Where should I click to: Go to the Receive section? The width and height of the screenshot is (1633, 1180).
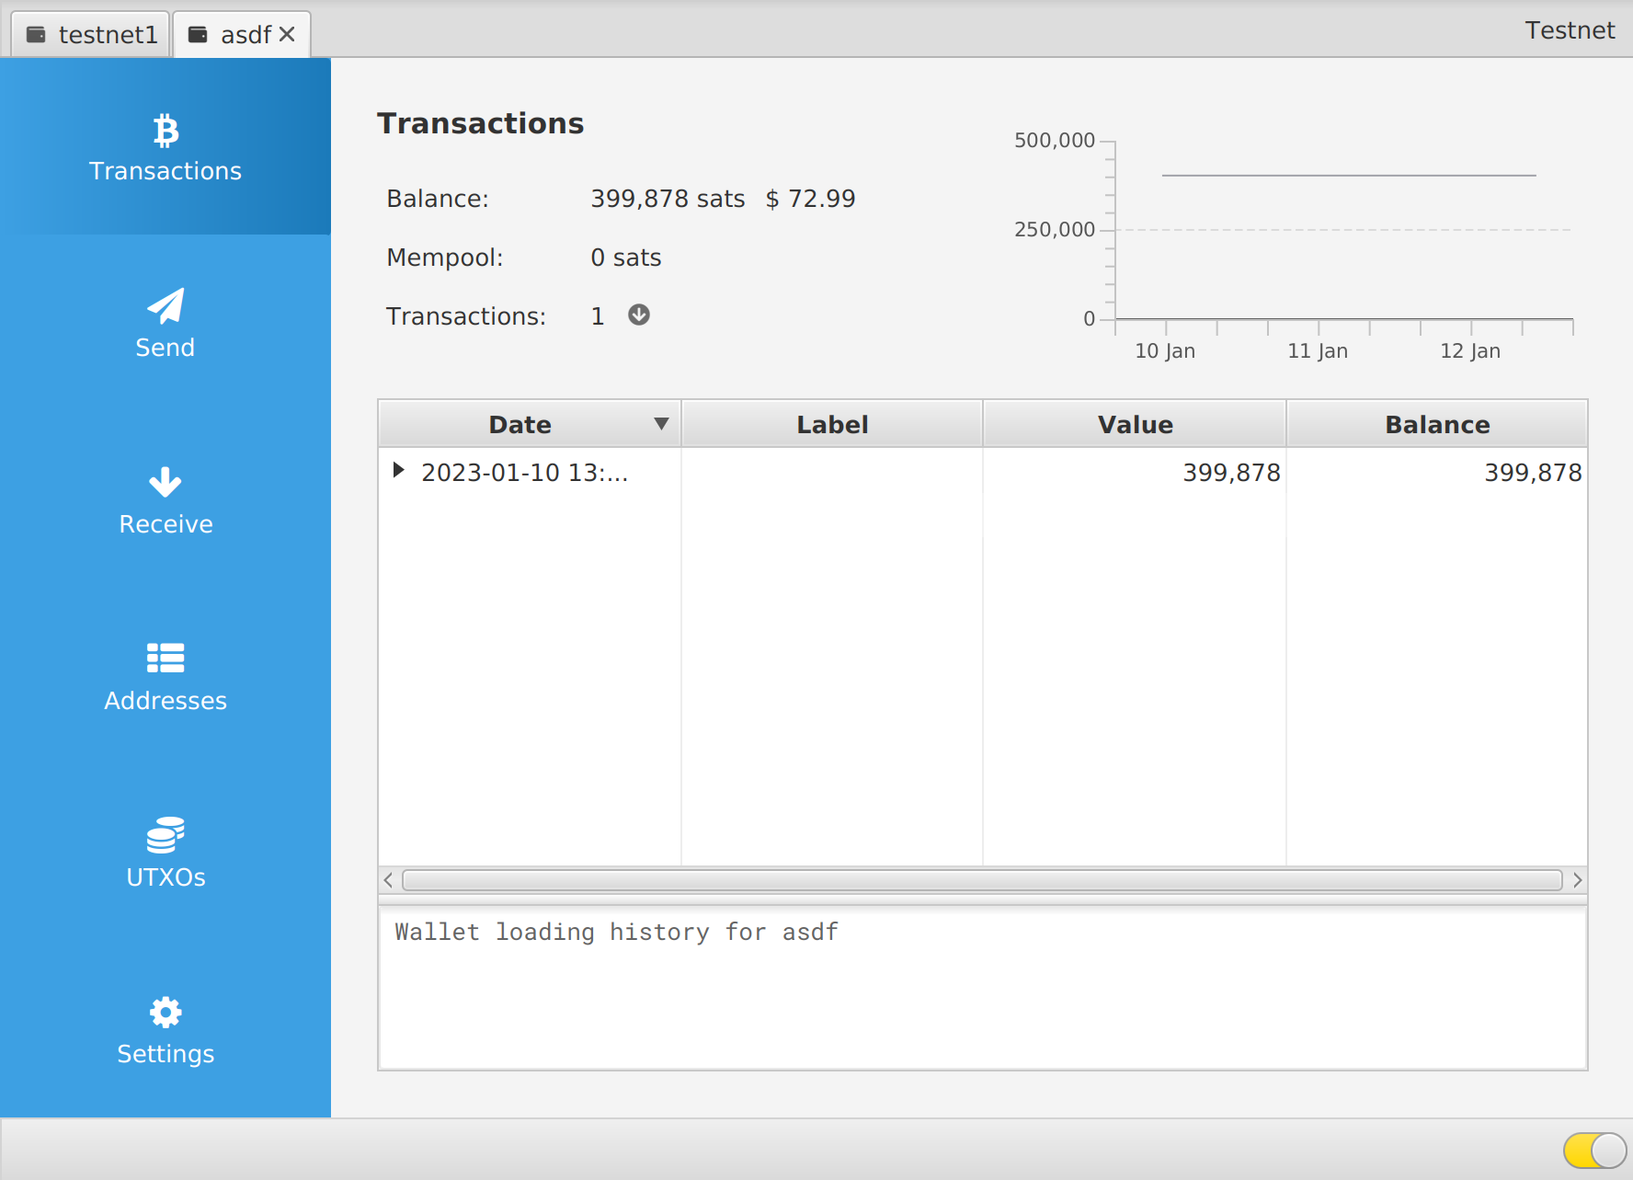166,499
